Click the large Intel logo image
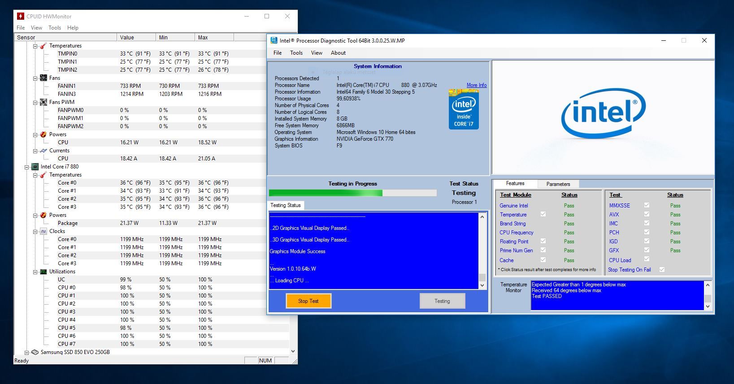Screen dimensions: 734x384 click(x=603, y=113)
